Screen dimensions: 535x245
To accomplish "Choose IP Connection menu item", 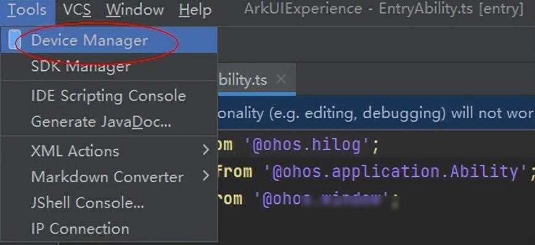I will click(x=109, y=228).
